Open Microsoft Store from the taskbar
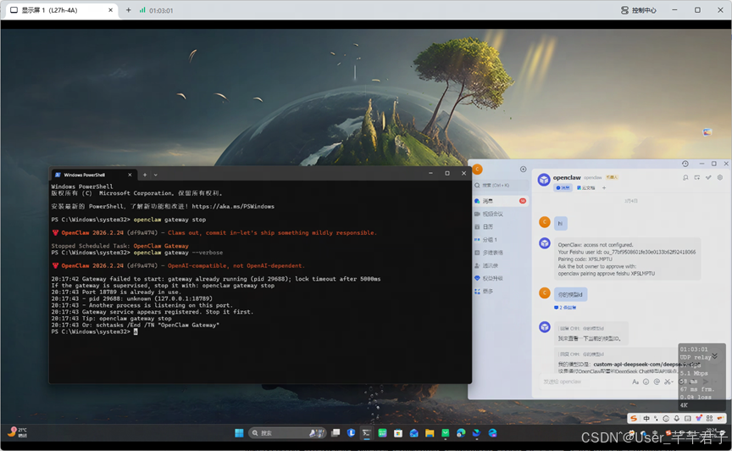732x451 pixels. (x=398, y=432)
